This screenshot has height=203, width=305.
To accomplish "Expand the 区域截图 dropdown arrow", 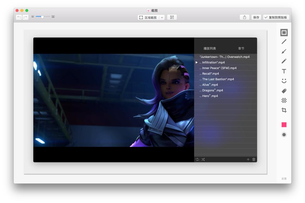I will [162, 17].
